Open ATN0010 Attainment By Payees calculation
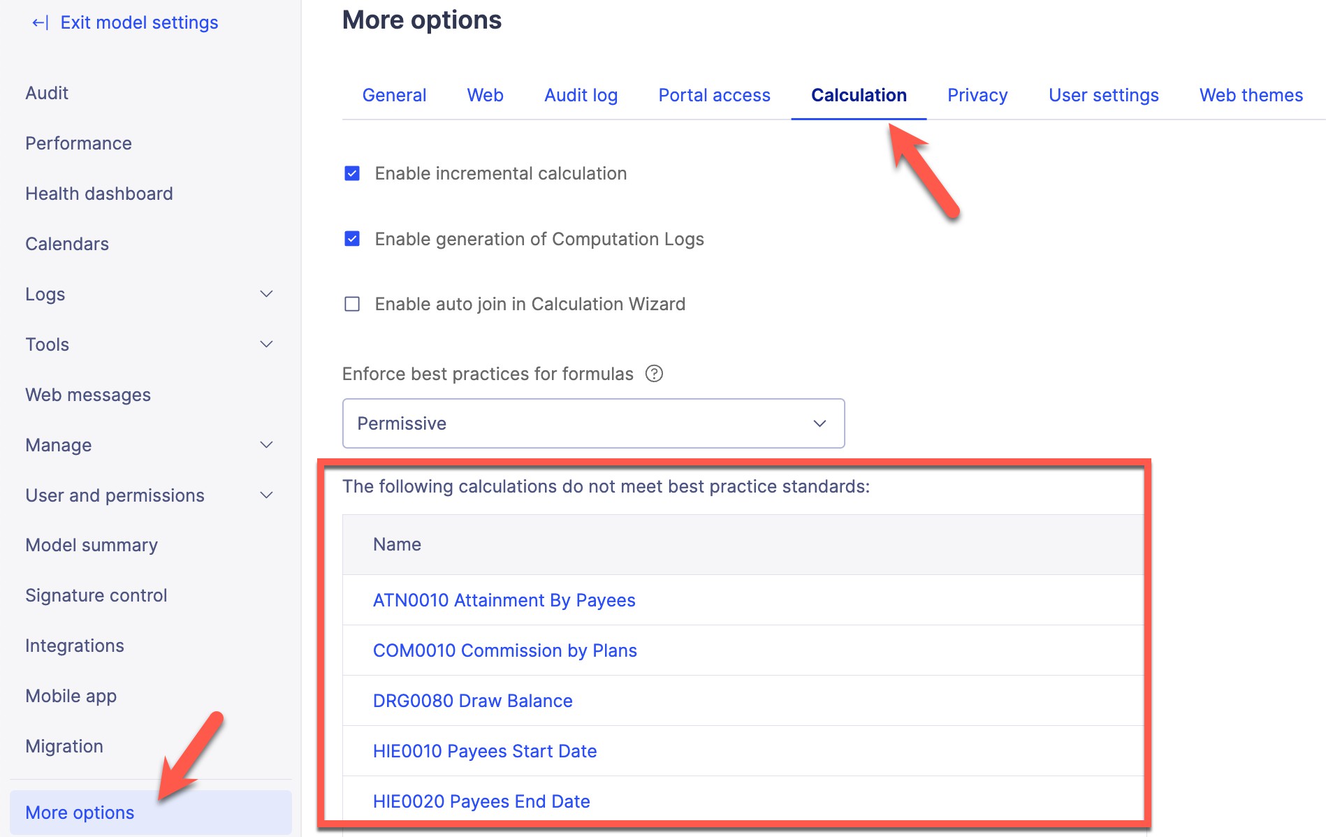 [x=504, y=600]
